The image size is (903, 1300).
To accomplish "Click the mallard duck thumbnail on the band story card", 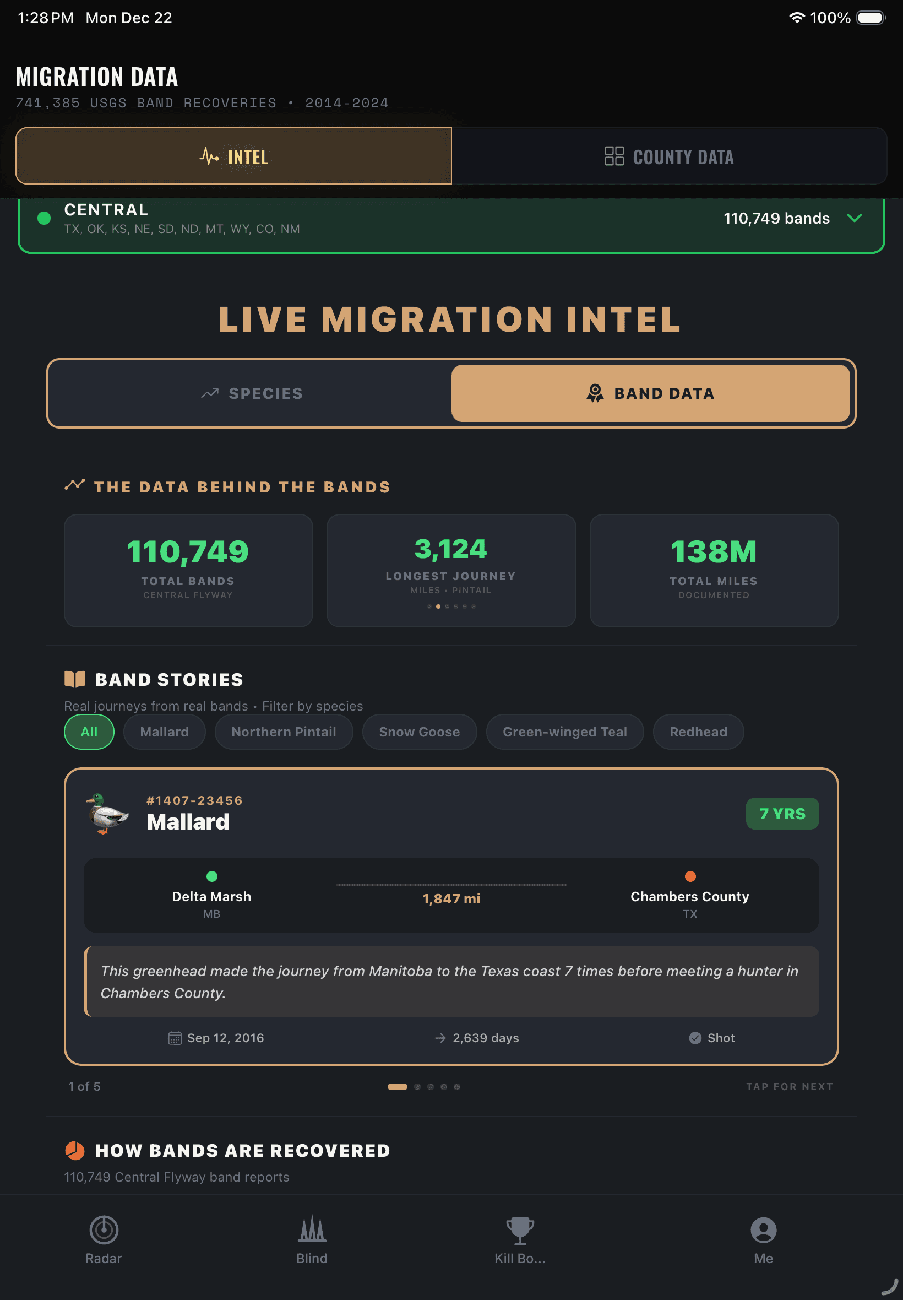I will (x=107, y=818).
